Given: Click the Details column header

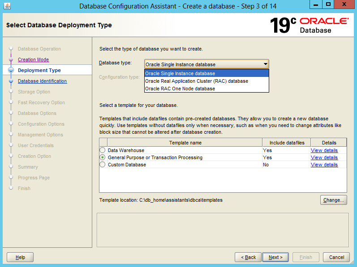Looking at the screenshot, I should pos(329,143).
